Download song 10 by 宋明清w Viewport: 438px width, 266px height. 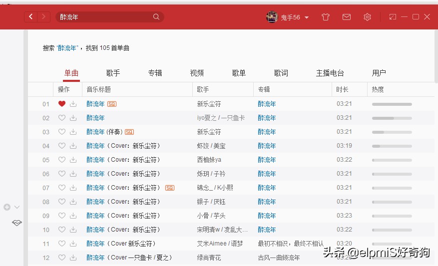pyautogui.click(x=73, y=230)
